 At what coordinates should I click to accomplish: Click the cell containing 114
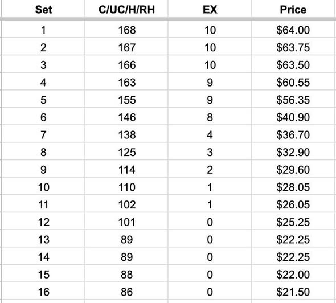(x=126, y=170)
